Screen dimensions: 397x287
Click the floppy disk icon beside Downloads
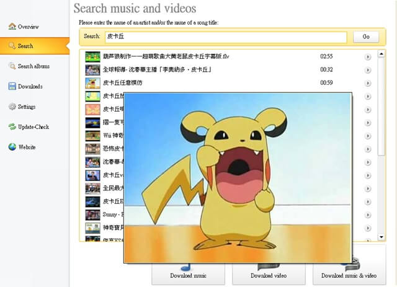click(x=12, y=86)
